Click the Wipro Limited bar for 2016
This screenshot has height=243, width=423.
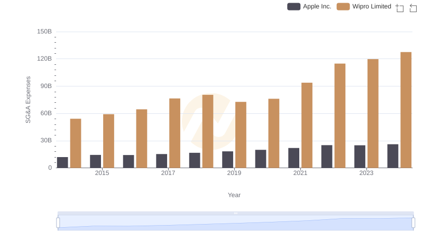[142, 139]
